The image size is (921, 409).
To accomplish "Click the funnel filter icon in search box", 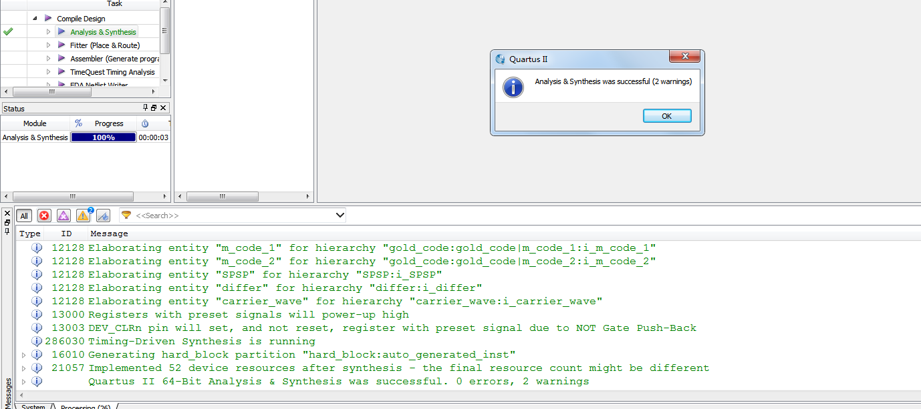I will coord(126,216).
